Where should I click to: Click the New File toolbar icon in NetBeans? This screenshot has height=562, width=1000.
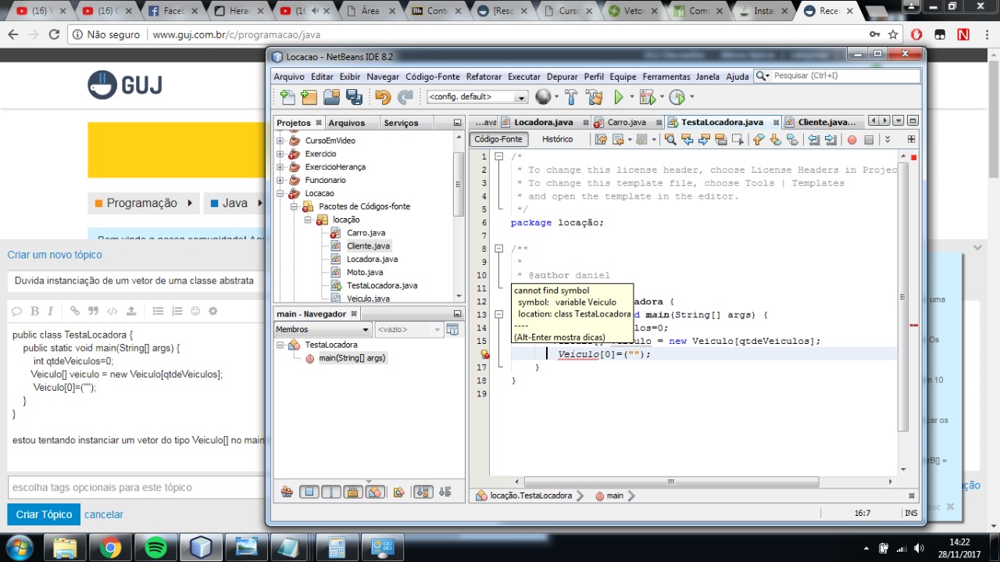coord(287,97)
